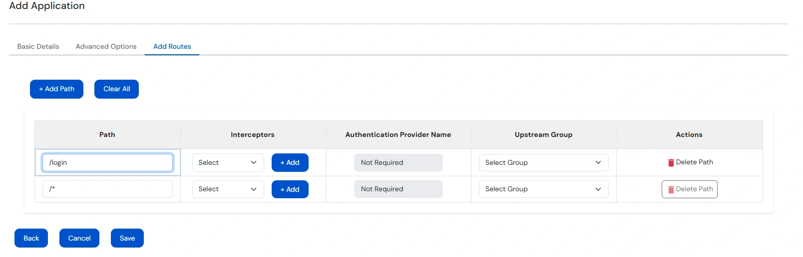Focus the /* path input field
The image size is (803, 257).
[x=107, y=189]
